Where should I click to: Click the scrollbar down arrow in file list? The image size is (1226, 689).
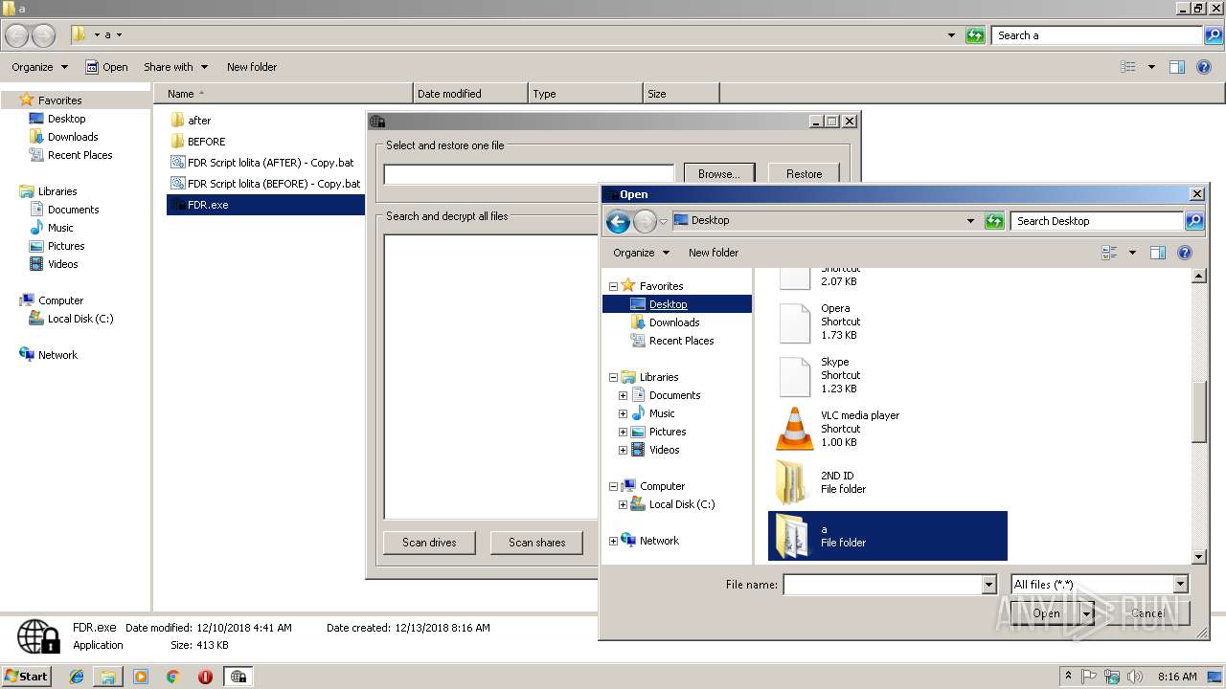pos(1198,557)
